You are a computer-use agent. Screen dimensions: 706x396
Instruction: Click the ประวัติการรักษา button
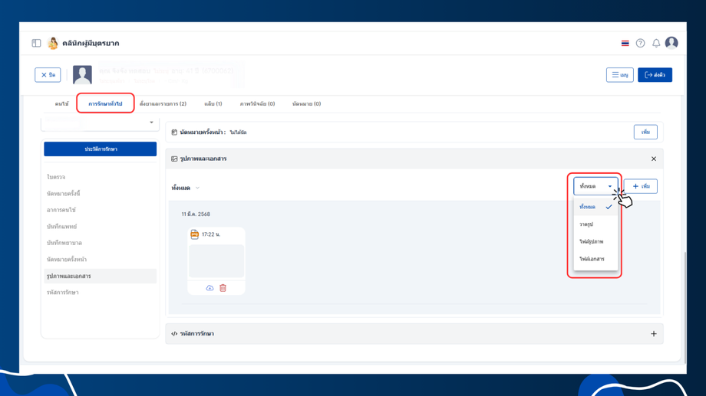click(x=101, y=149)
